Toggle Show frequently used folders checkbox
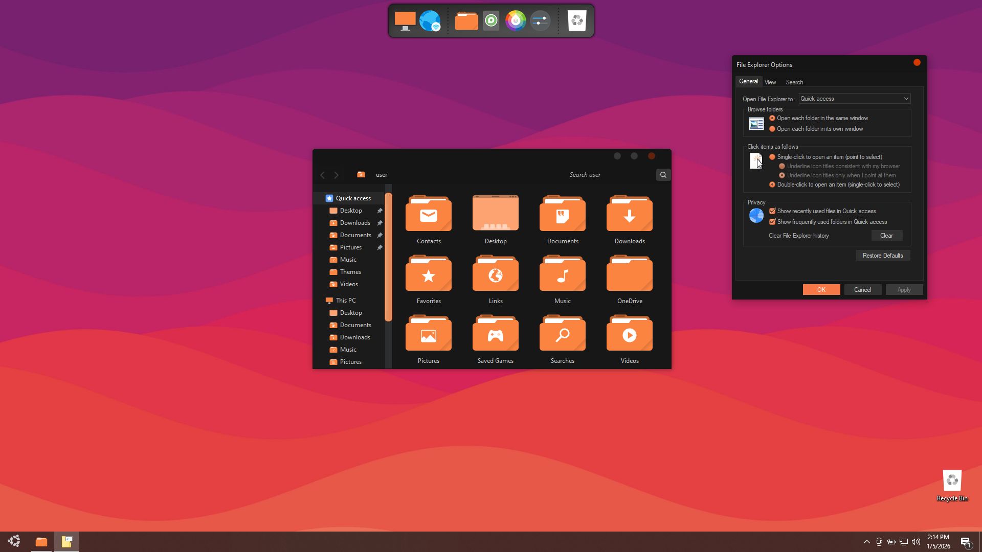Viewport: 982px width, 552px height. point(772,222)
